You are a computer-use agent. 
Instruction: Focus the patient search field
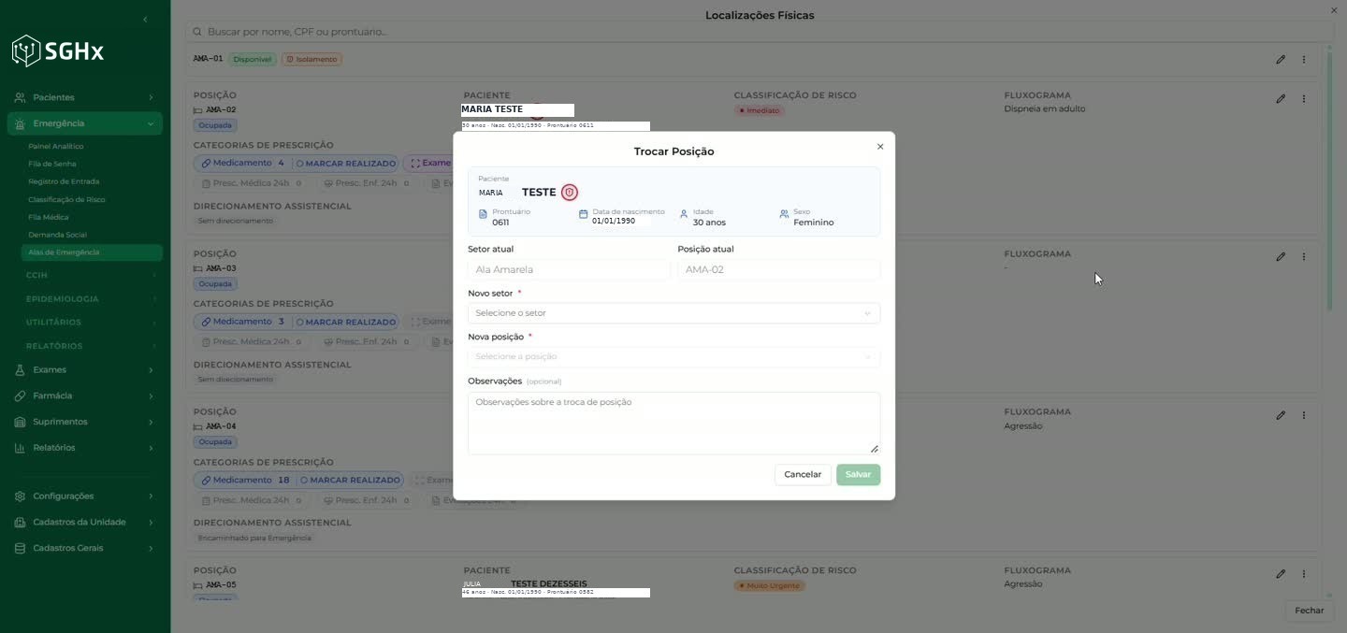759,32
